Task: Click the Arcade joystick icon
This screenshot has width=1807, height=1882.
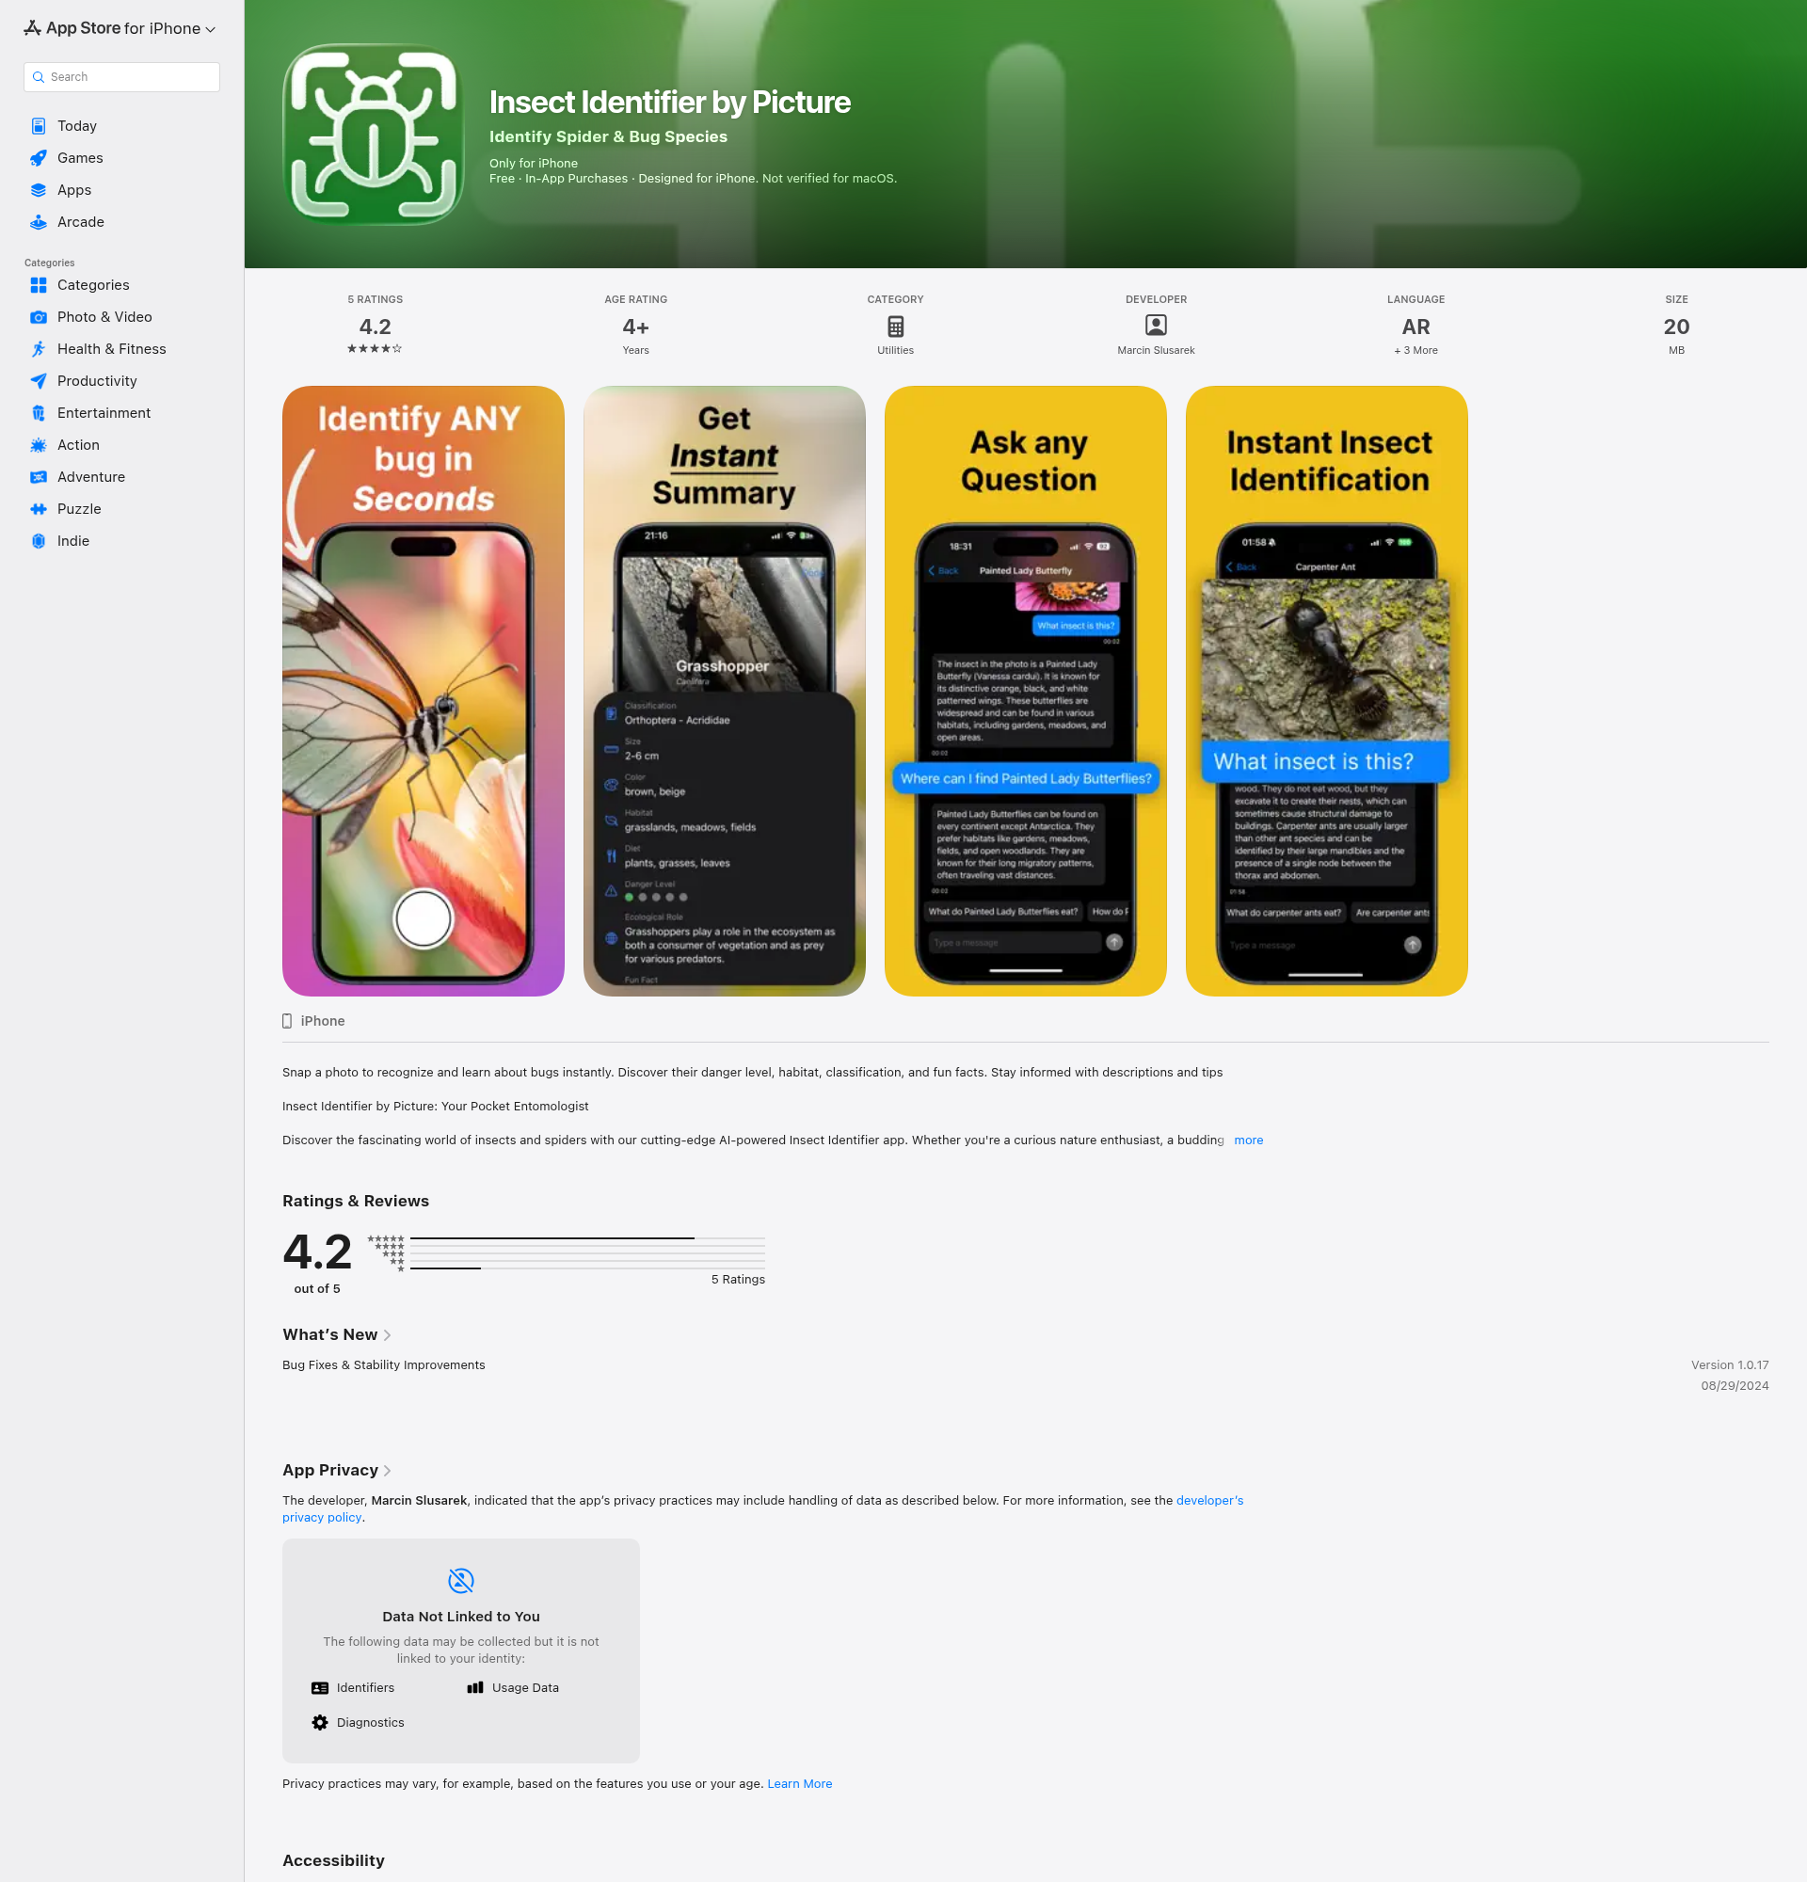Action: (x=39, y=222)
